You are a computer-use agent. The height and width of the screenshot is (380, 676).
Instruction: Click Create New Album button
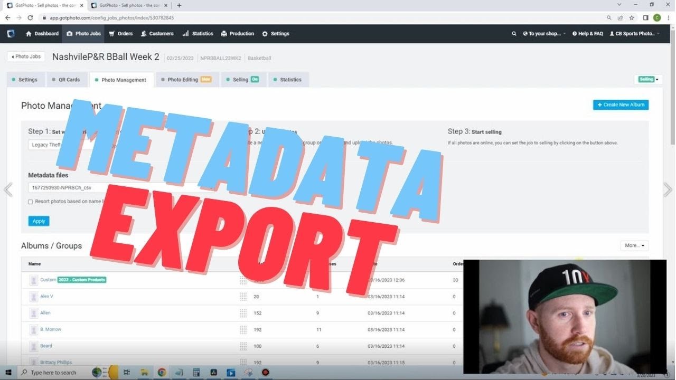(x=621, y=105)
